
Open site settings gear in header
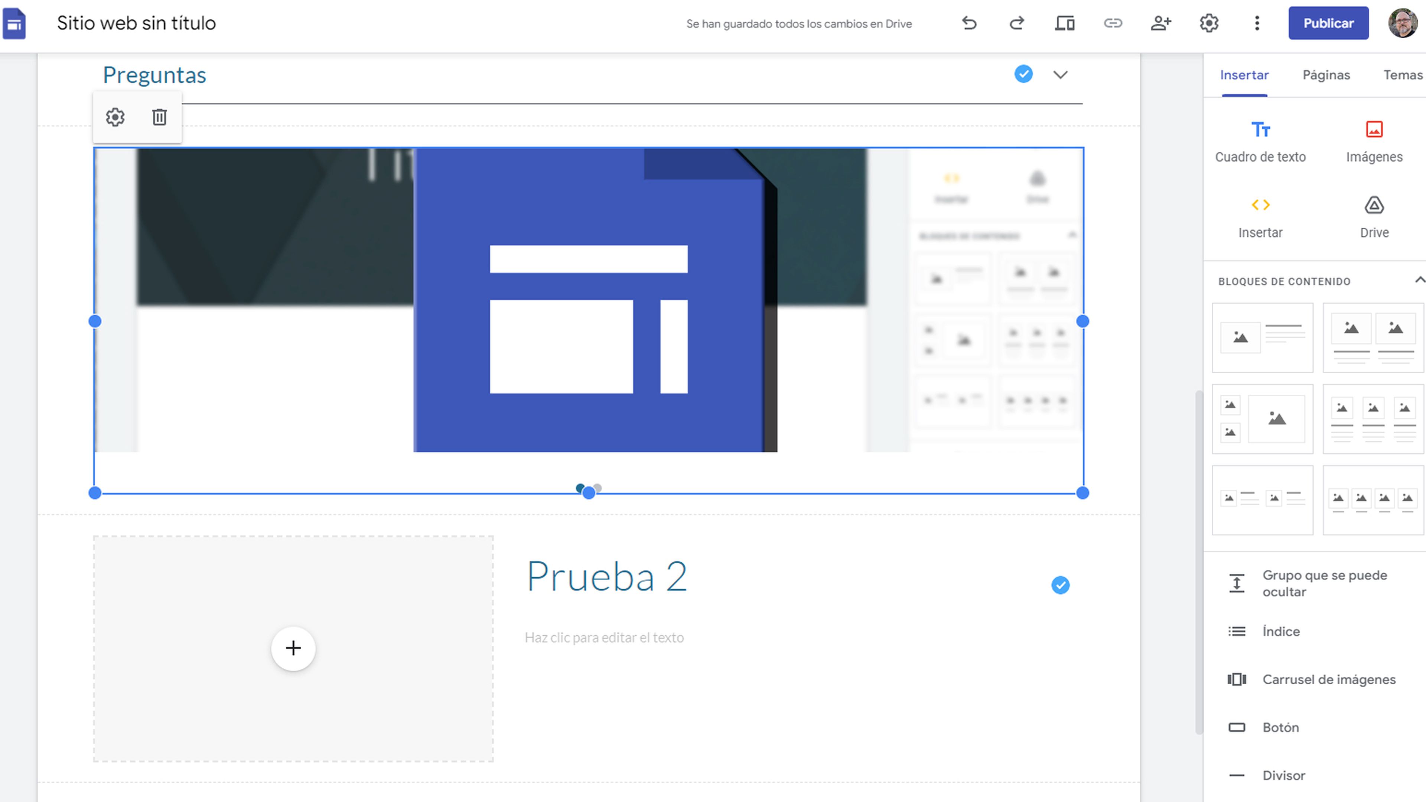[x=1209, y=23]
